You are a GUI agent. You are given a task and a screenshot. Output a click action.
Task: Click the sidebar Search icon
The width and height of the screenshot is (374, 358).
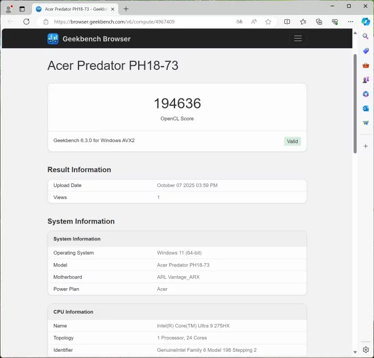tap(365, 36)
